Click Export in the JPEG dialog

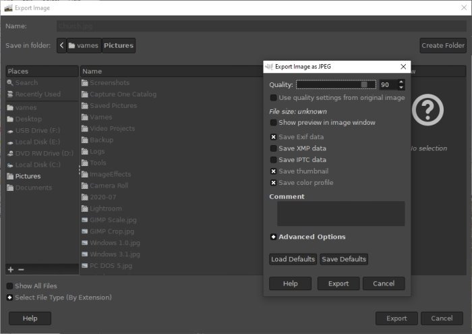338,283
